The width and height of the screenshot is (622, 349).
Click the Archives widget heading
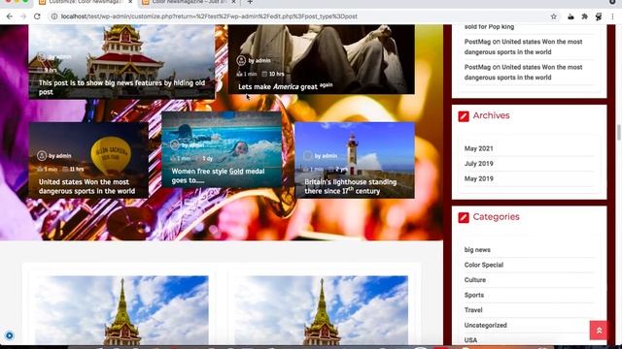point(491,115)
